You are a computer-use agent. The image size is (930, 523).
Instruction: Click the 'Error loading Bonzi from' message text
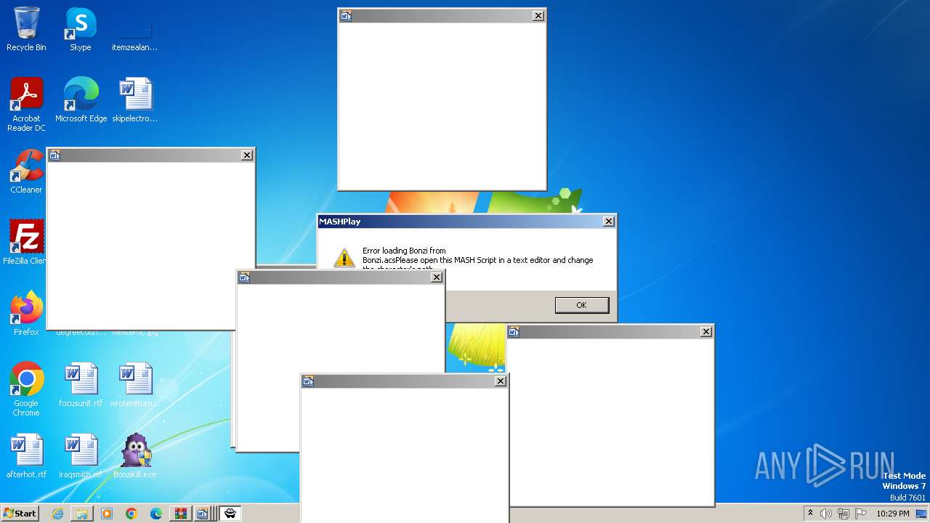pos(404,251)
